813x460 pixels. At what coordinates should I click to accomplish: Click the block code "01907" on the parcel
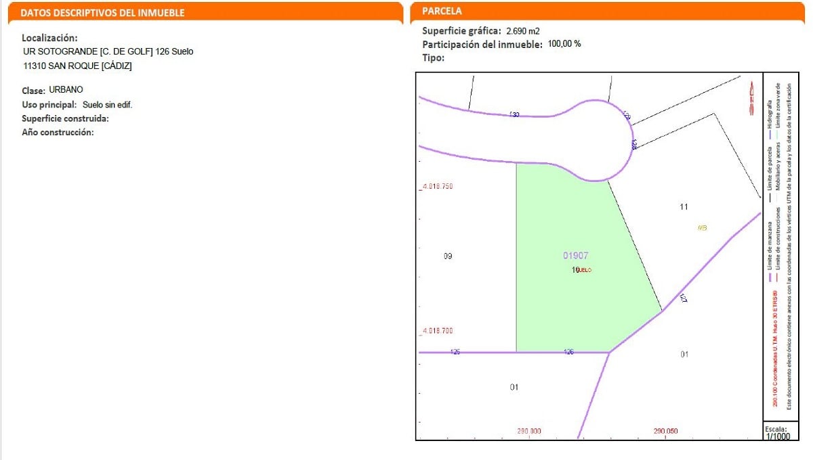576,256
